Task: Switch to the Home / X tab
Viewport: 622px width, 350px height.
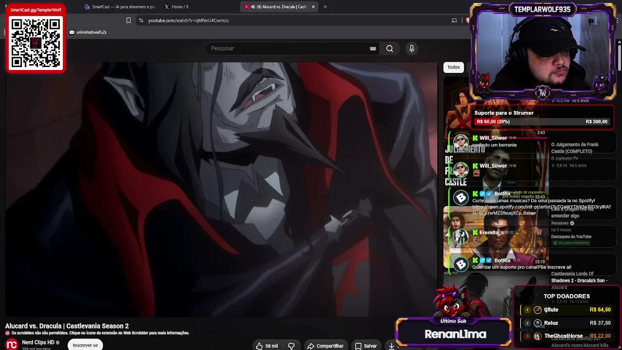Action: (x=180, y=7)
